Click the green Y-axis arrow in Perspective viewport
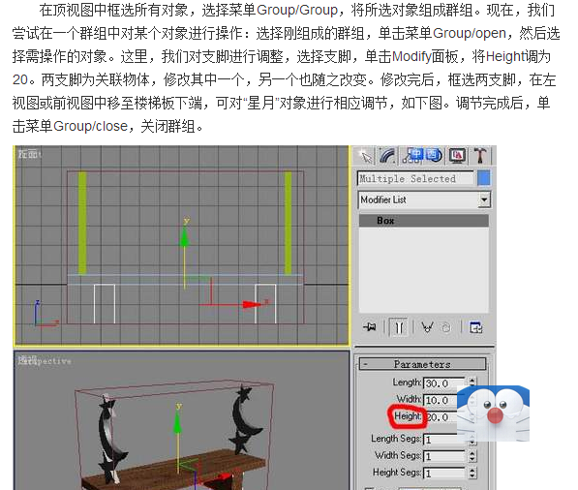The height and width of the screenshot is (490, 578). pos(178,422)
